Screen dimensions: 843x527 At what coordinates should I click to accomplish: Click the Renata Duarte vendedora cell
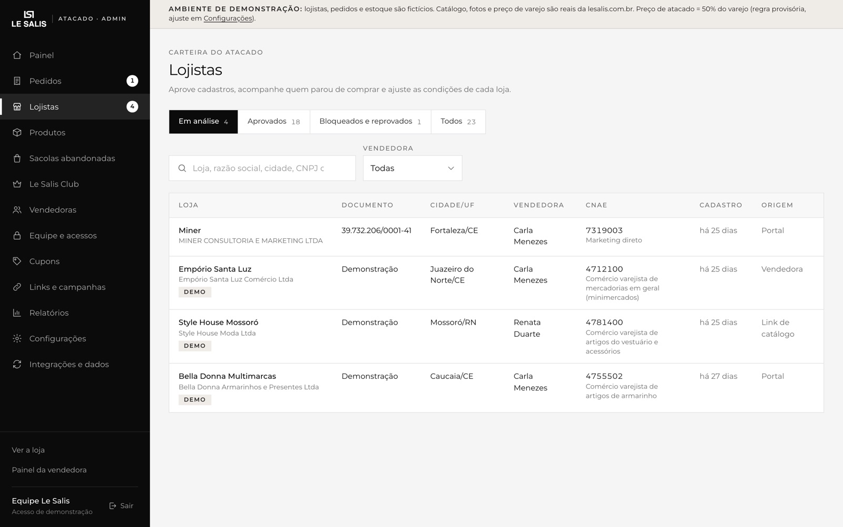click(x=527, y=328)
